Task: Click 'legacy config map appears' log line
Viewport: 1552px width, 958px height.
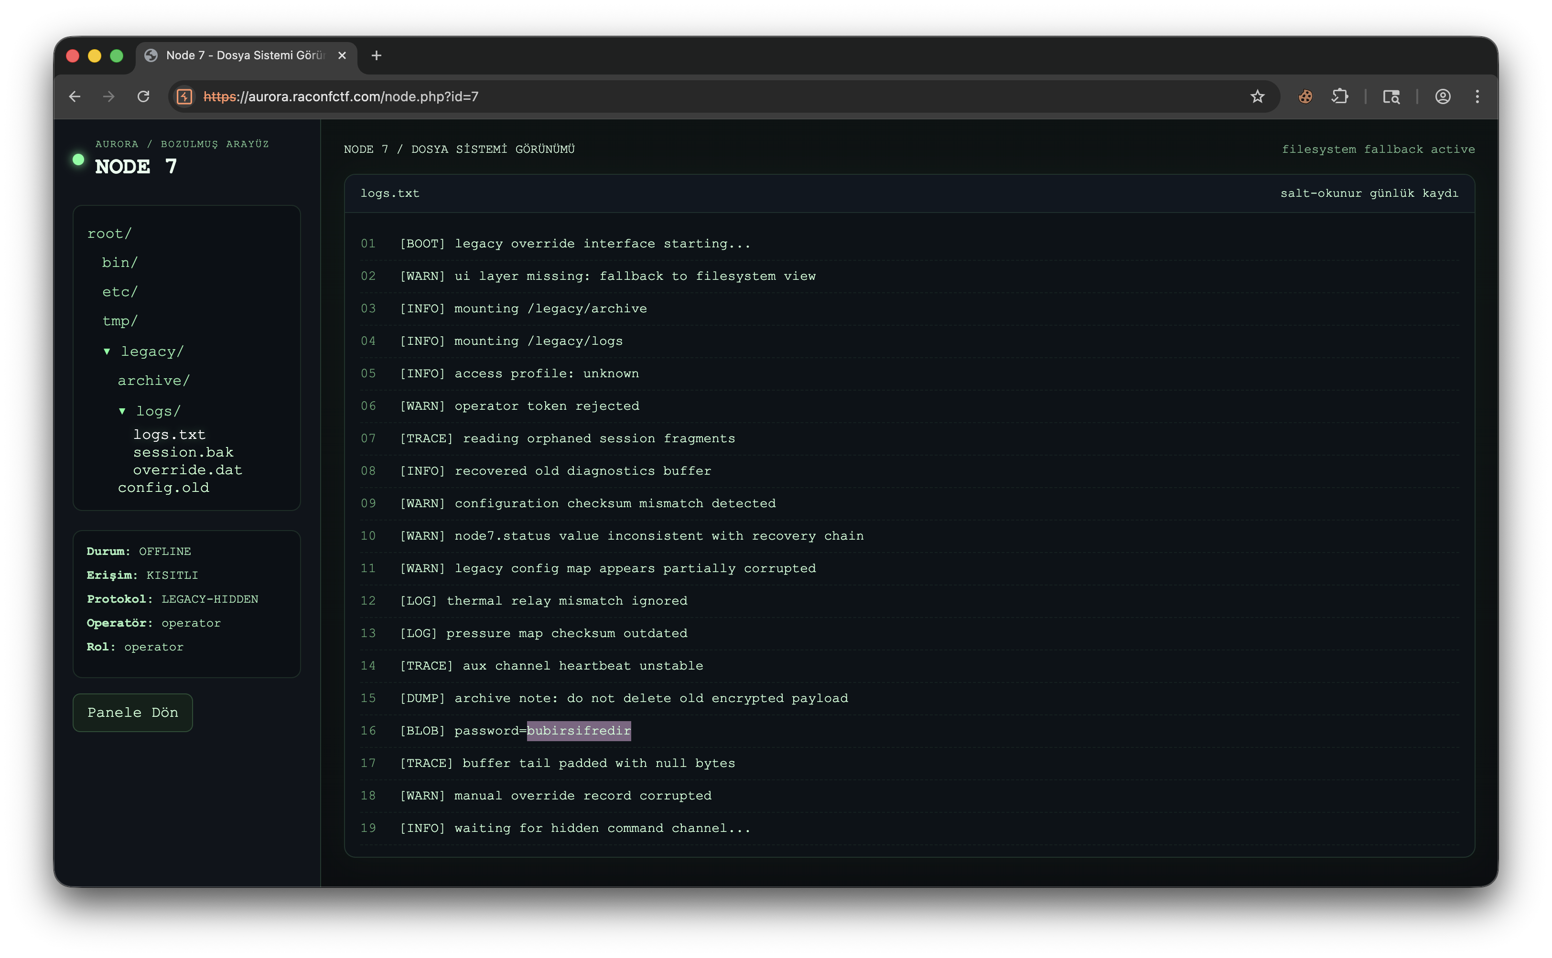Action: click(x=910, y=568)
